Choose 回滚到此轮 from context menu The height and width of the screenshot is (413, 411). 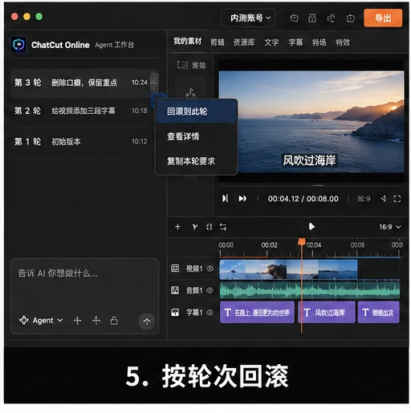[x=197, y=111]
